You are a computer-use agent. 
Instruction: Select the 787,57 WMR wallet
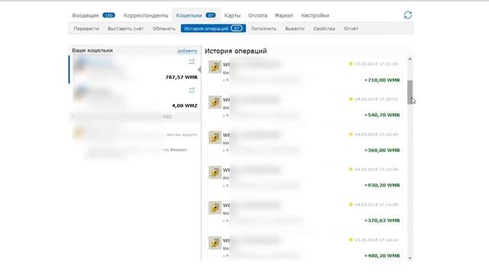tap(134, 70)
